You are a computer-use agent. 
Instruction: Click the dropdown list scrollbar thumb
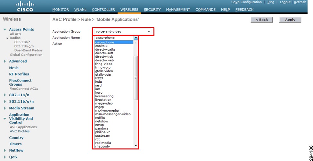point(136,78)
